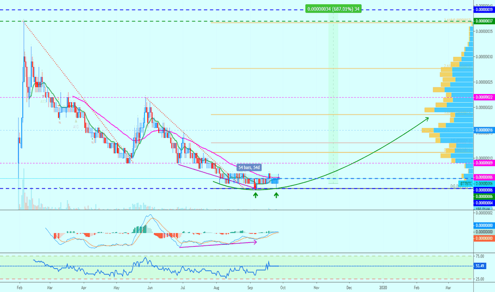This screenshot has height=292, width=495.
Task: Click the blue 0.00000039 price axis label
Action: pos(484,10)
